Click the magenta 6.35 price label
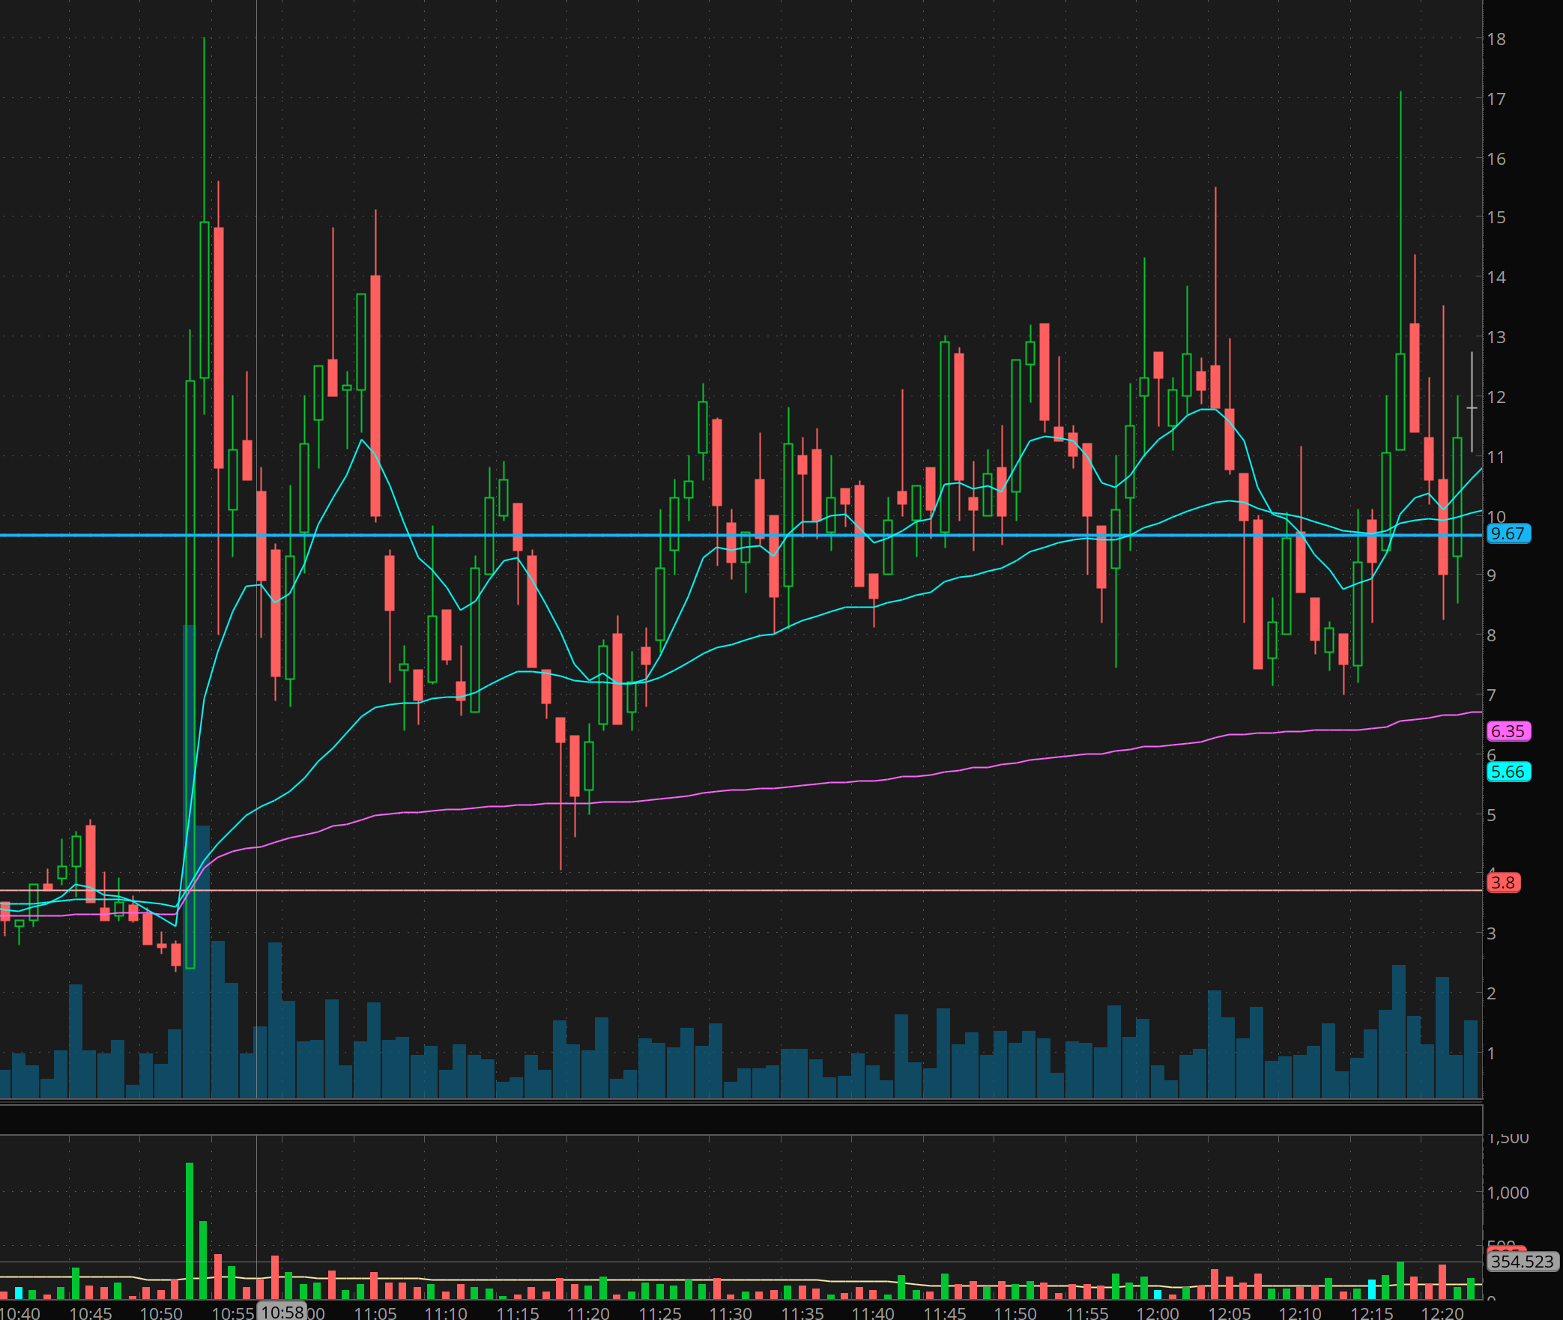This screenshot has height=1320, width=1563. point(1507,731)
